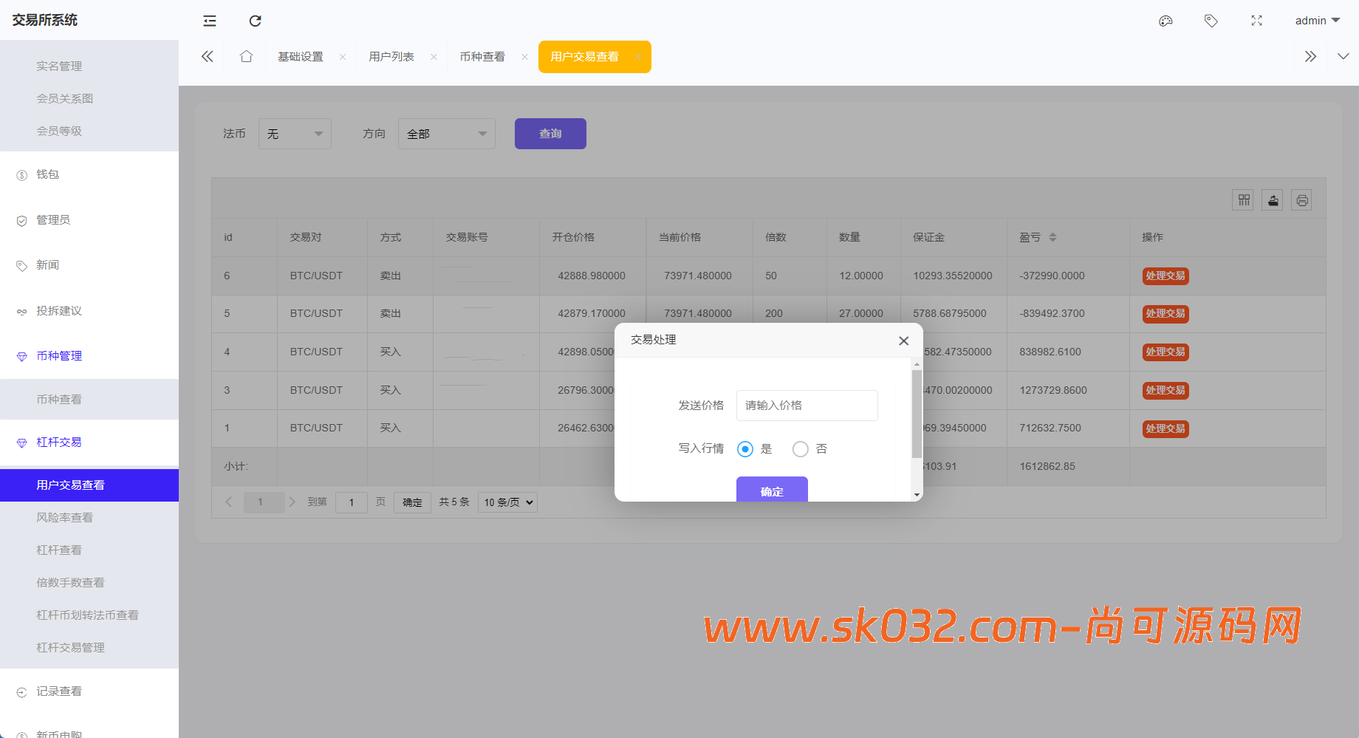Toggle fullscreen mode

pos(1256,21)
